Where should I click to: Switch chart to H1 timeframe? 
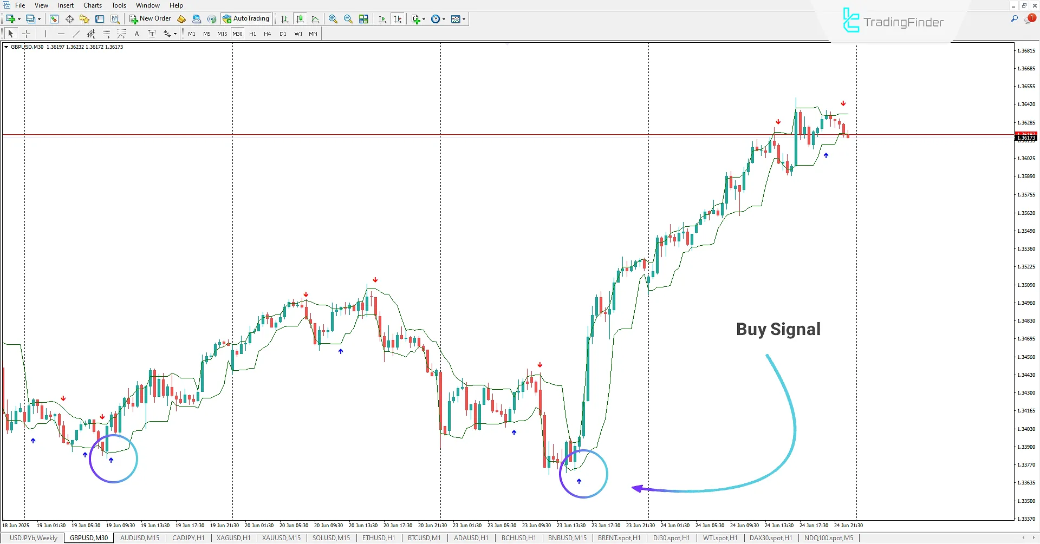[252, 34]
